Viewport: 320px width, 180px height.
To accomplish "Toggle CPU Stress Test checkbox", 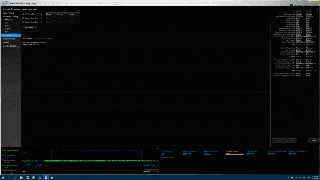I will [23, 14].
